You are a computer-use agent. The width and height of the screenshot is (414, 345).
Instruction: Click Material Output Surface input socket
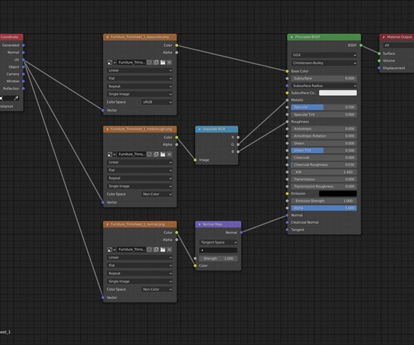(x=379, y=54)
